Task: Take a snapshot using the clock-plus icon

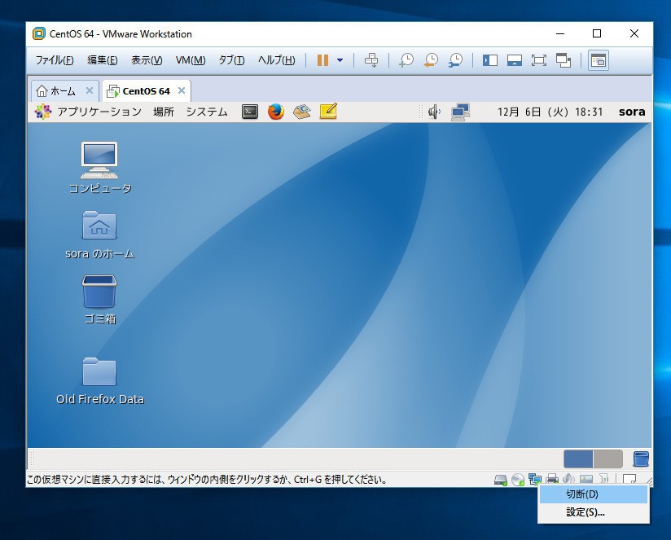Action: click(405, 60)
